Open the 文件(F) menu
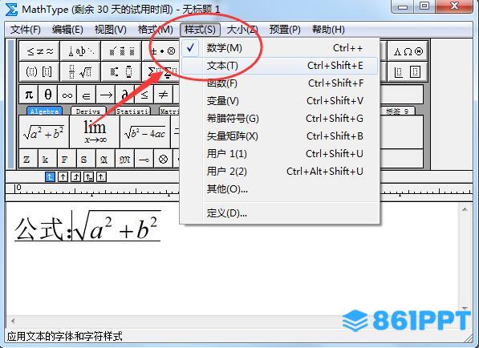479x348 pixels. click(26, 30)
